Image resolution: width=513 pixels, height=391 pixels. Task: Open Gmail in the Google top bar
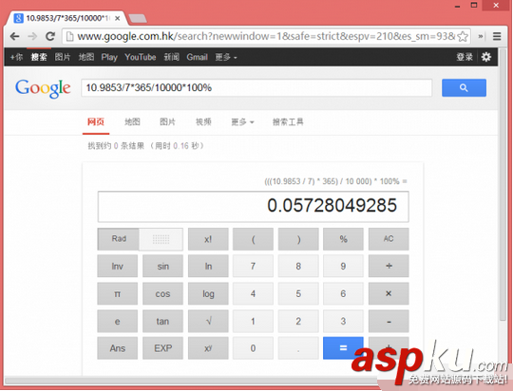click(197, 57)
